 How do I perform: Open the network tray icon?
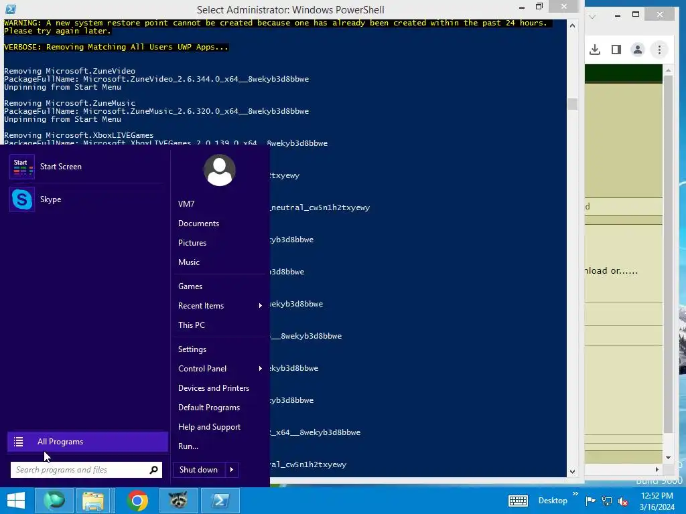coord(607,501)
